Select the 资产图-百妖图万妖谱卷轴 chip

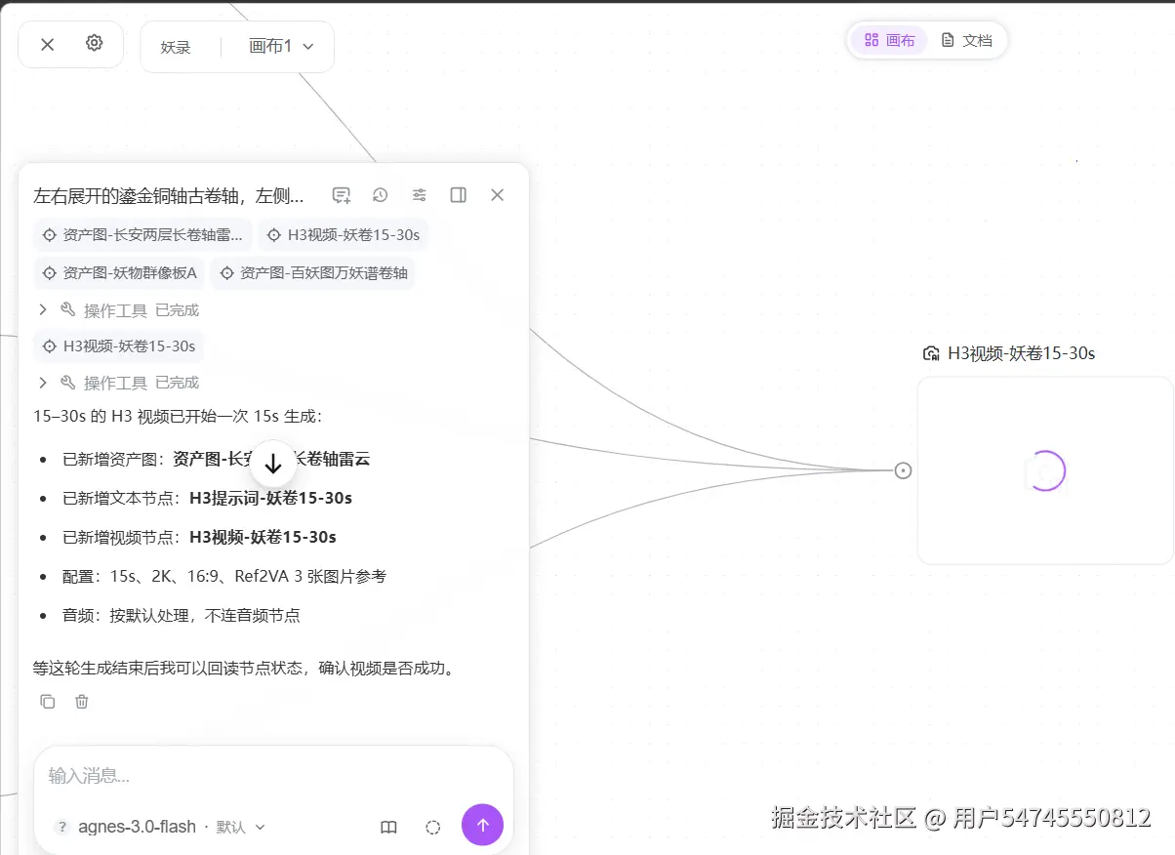pyautogui.click(x=312, y=273)
